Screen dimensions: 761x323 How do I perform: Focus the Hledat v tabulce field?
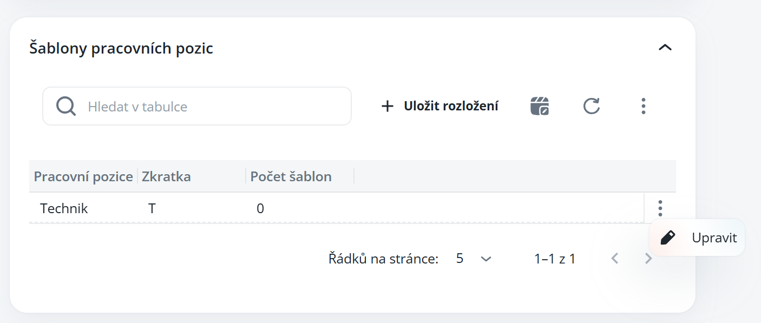click(217, 106)
